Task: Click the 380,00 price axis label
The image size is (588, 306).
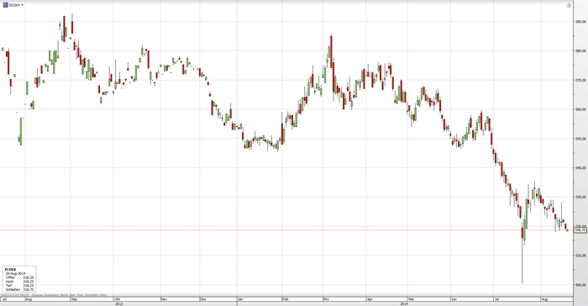Action: 580,51
